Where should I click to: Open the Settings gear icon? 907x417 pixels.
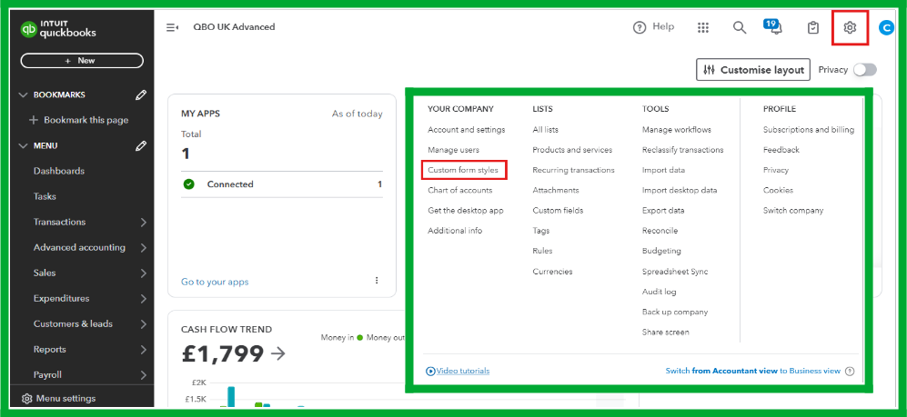(849, 27)
